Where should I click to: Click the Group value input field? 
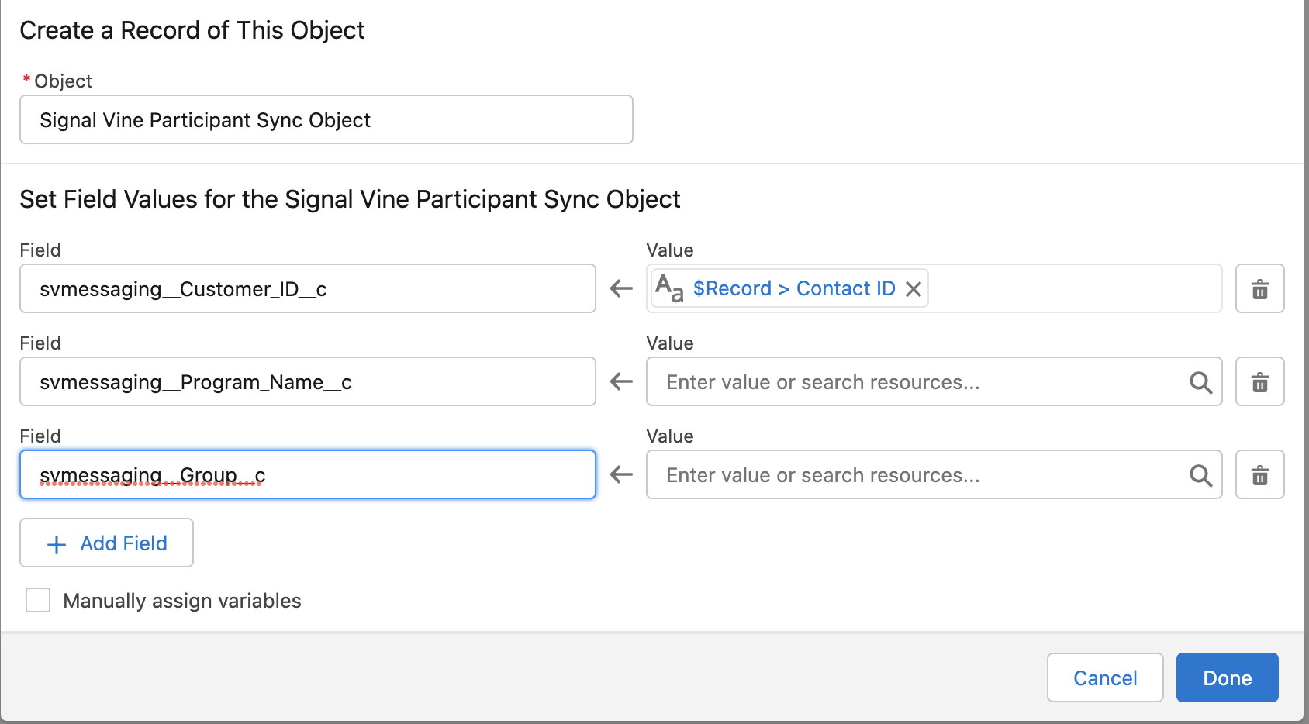(934, 474)
